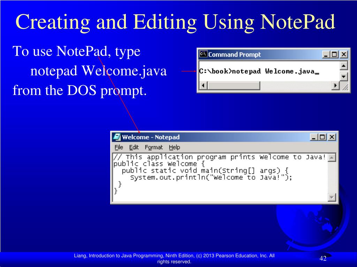The image size is (357, 267).
Task: Click the 'public class Welcome {' line
Action: pos(159,164)
